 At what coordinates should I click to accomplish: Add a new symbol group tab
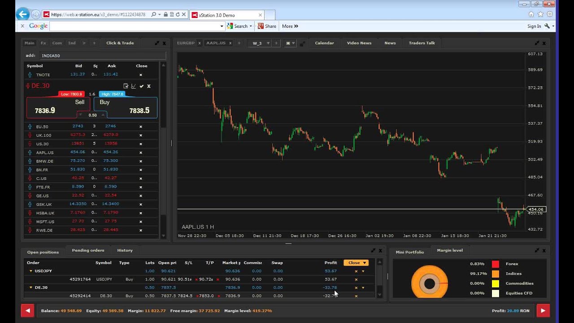tap(94, 43)
